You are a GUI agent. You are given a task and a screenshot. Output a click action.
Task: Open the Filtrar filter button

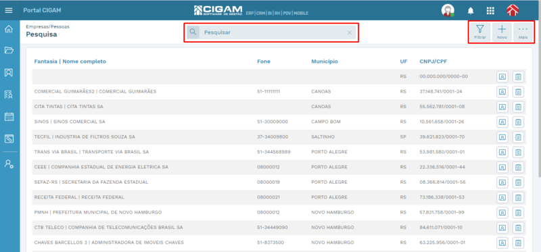480,32
